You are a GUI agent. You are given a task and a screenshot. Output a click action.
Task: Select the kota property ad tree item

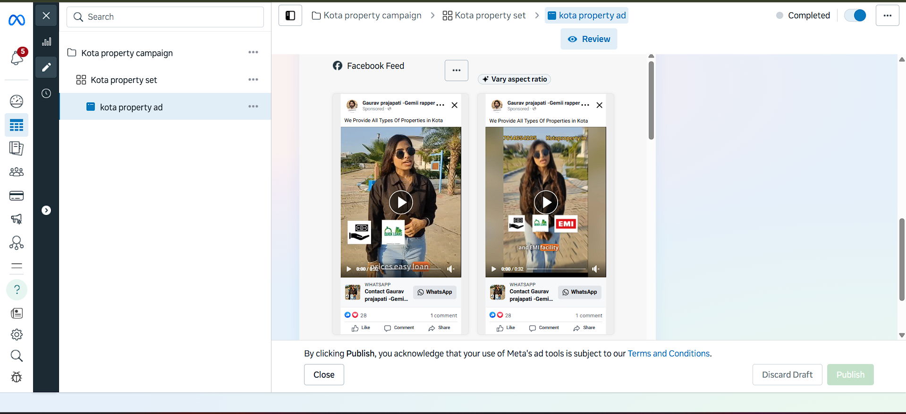coord(131,107)
